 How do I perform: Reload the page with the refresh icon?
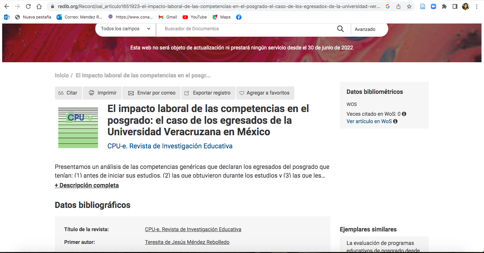(x=28, y=6)
